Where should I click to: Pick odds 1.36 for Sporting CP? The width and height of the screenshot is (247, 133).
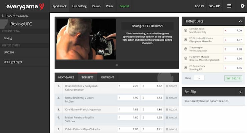[233, 68]
